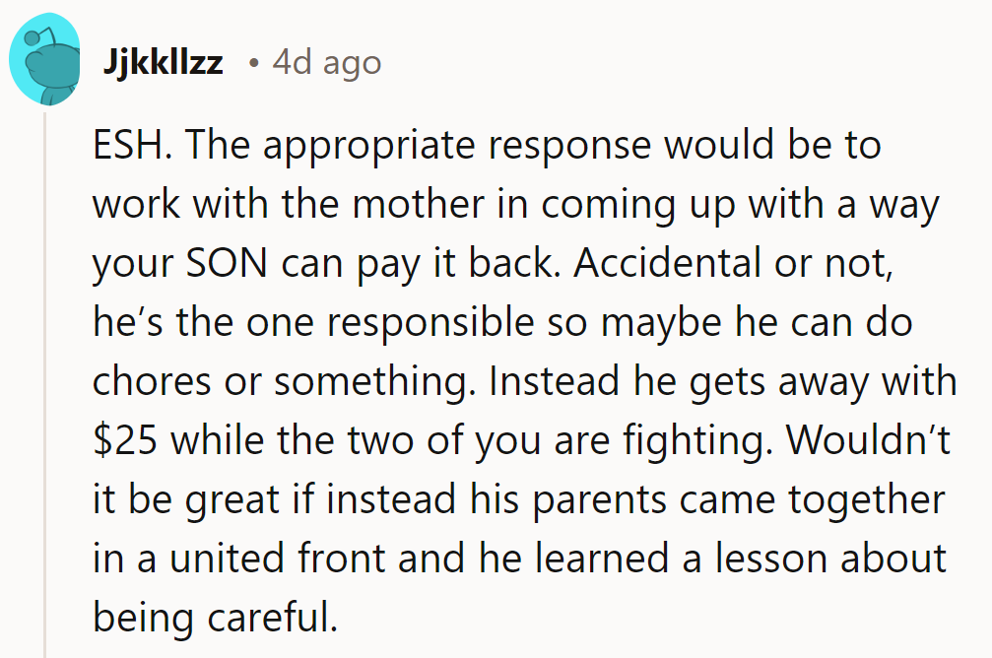Click the words "being careful." at comment end
The image size is (992, 658).
[x=216, y=618]
